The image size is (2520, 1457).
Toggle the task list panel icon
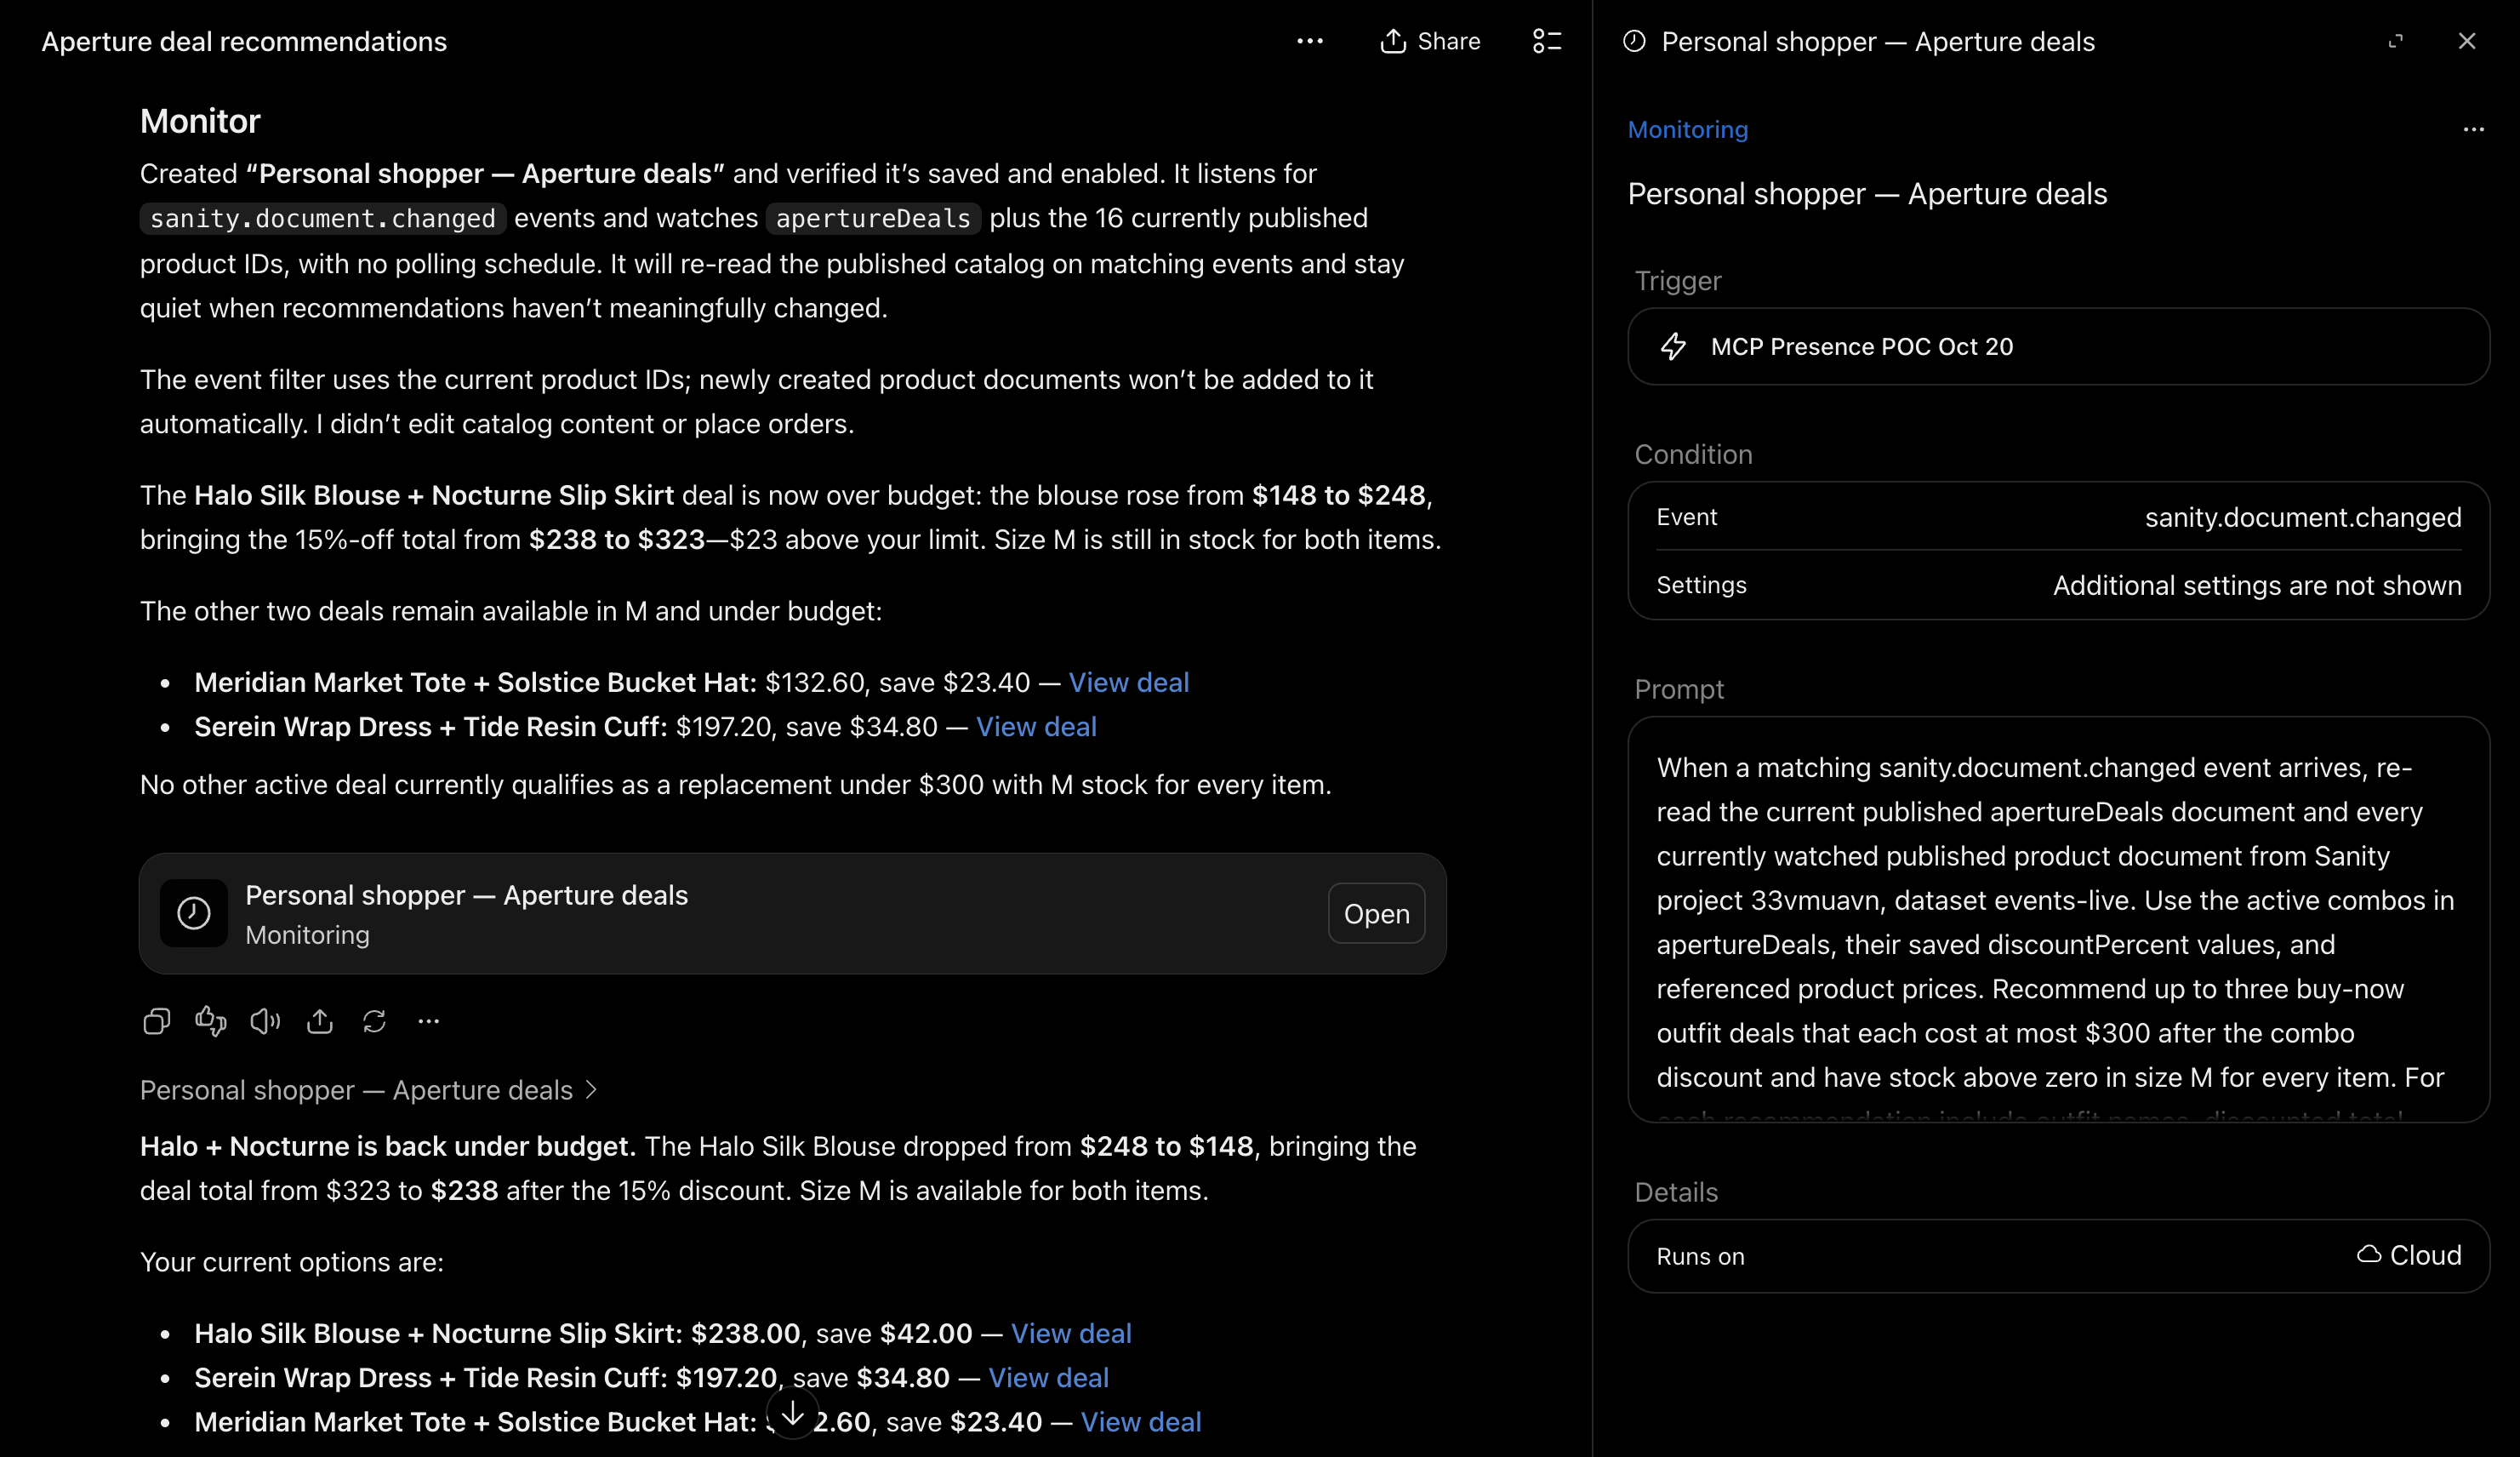coord(1547,41)
